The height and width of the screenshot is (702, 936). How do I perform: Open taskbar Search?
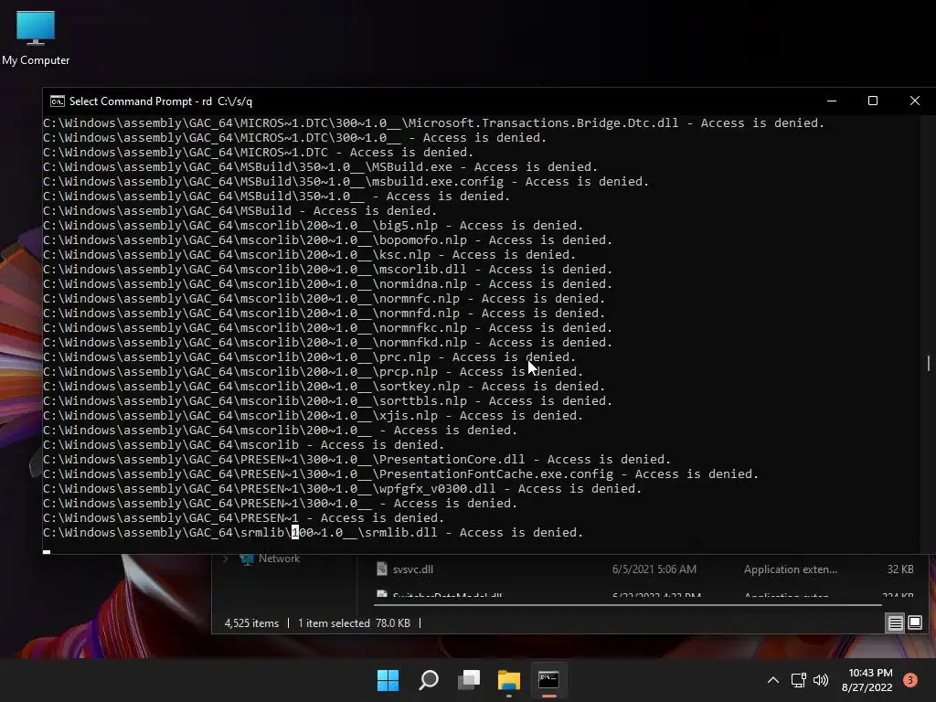coord(429,680)
